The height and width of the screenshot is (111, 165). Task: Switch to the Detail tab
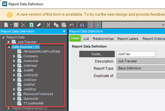75,38
